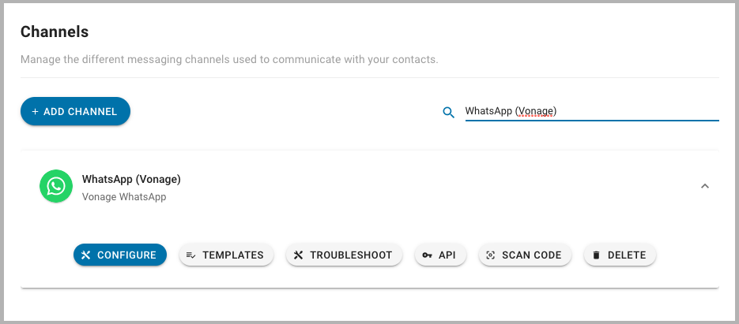Click the scanner icon on Scan Code

491,255
